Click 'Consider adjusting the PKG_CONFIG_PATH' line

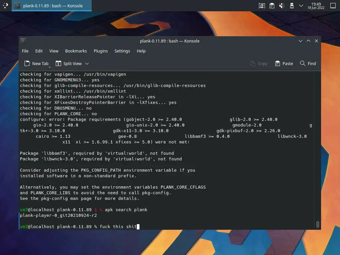[x=108, y=170]
